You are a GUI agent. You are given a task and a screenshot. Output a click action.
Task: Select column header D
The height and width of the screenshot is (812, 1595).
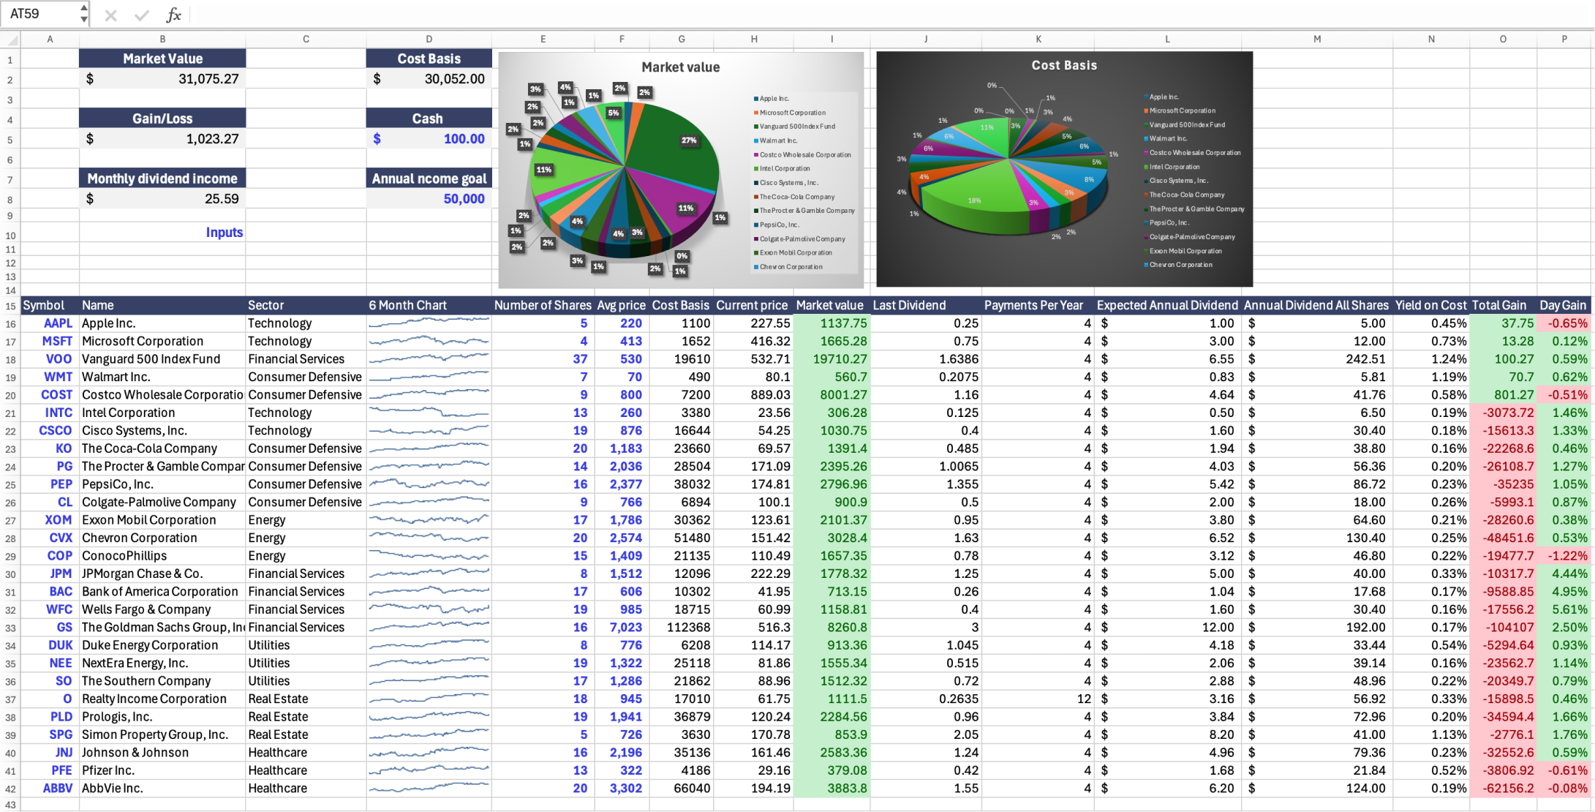click(x=429, y=39)
